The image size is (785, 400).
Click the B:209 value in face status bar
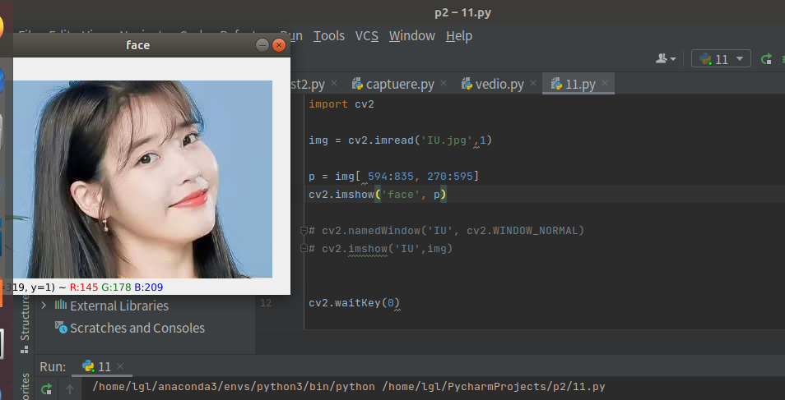(149, 287)
